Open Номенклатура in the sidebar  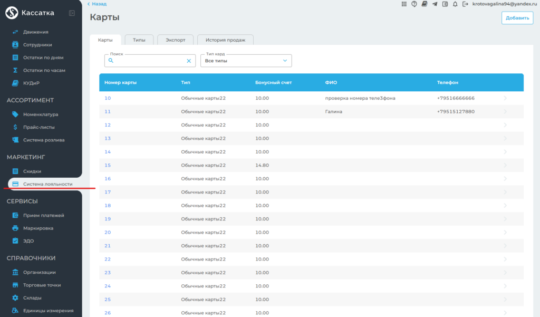coord(41,114)
